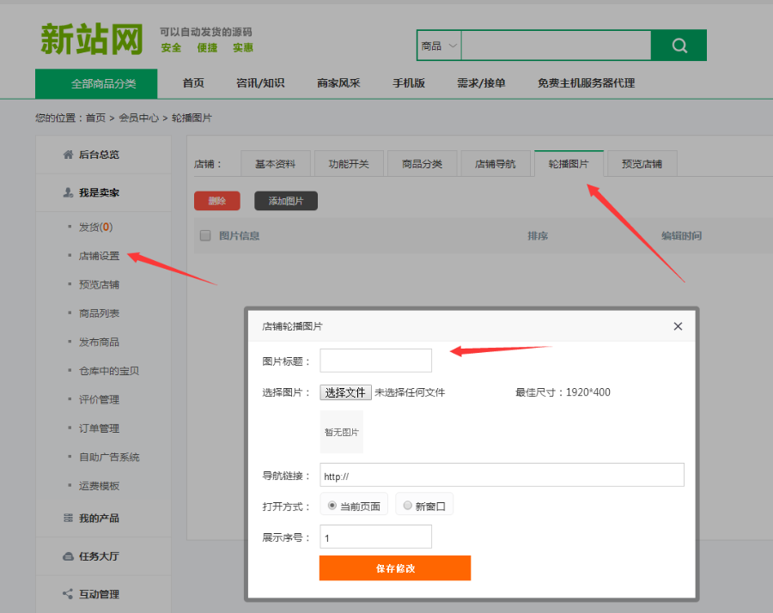This screenshot has height=613, width=773.
Task: Click the 新站网 site logo
Action: tap(90, 39)
